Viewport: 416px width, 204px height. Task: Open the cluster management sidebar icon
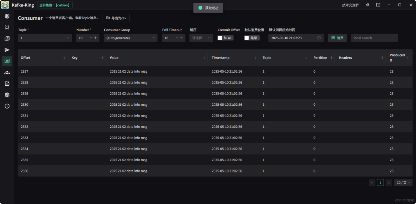coord(7,16)
